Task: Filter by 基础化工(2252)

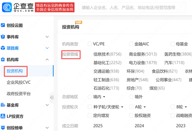Action: pos(108,63)
